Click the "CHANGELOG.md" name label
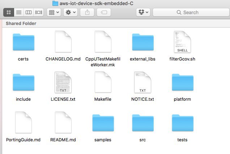 [63, 59]
